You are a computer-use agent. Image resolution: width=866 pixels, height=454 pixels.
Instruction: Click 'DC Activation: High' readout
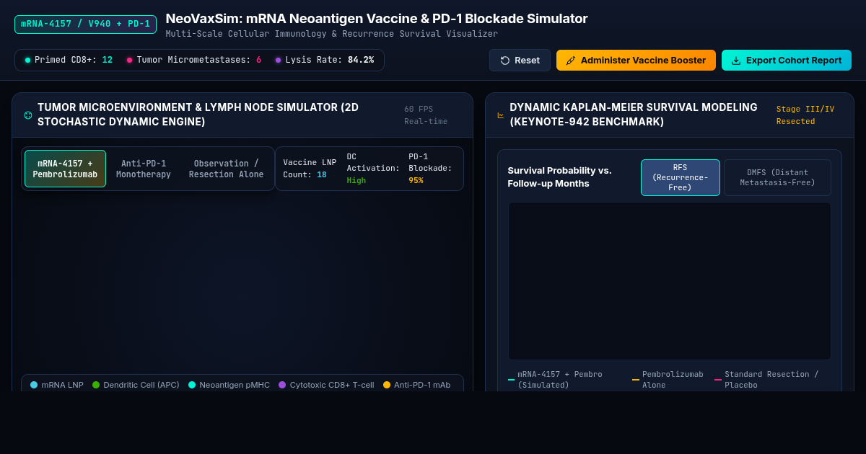click(373, 169)
